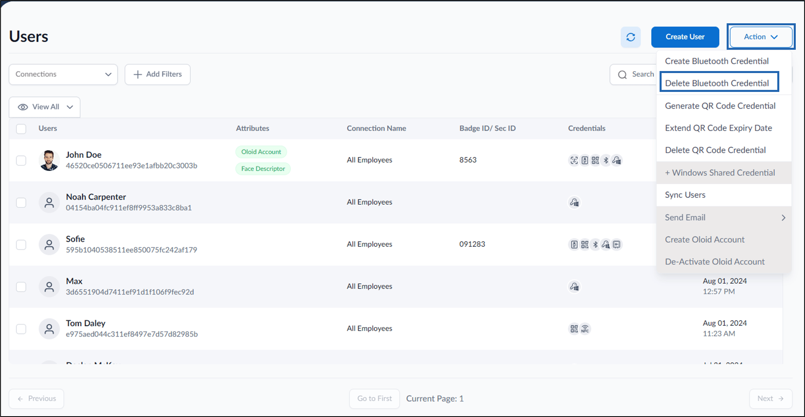Click John Doe's QR code credential icon

click(595, 160)
